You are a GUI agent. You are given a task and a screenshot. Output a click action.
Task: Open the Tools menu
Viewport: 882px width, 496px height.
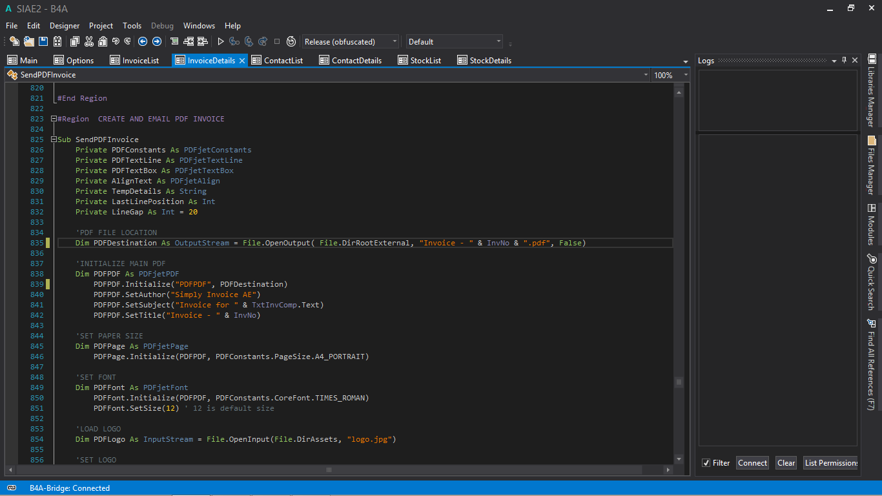click(132, 26)
